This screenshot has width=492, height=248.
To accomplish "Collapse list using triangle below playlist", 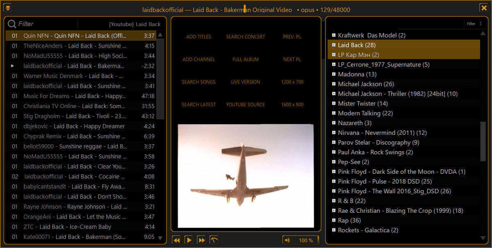I will tap(160, 238).
